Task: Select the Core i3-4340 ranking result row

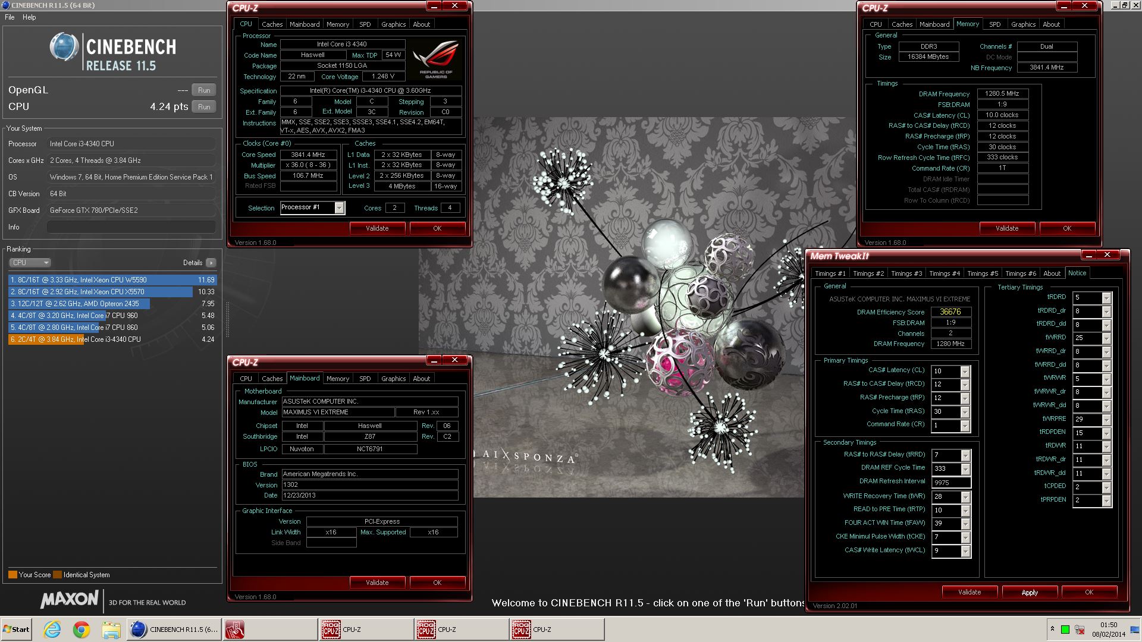Action: pyautogui.click(x=112, y=339)
